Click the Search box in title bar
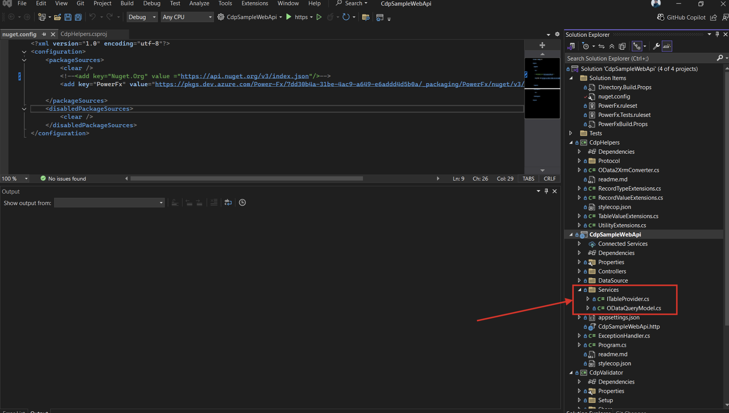The height and width of the screenshot is (413, 729). [x=352, y=3]
